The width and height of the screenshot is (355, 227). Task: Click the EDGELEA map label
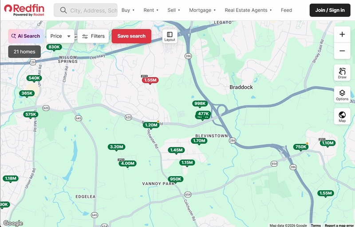(x=86, y=197)
